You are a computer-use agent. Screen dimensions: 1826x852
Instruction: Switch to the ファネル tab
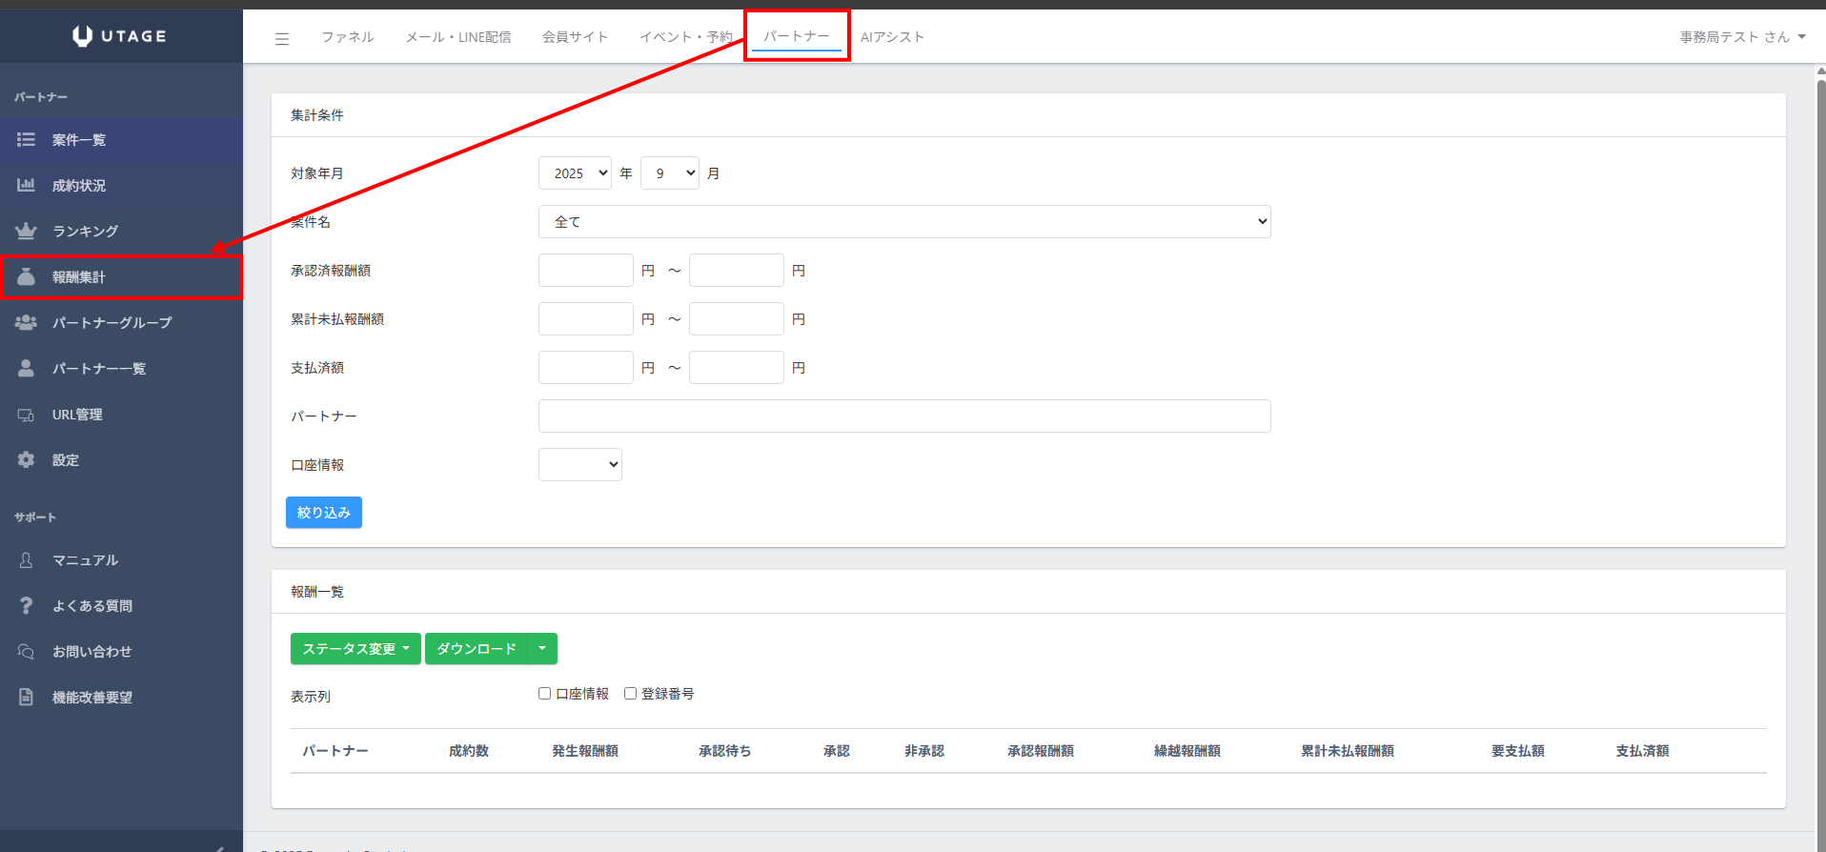pos(347,37)
